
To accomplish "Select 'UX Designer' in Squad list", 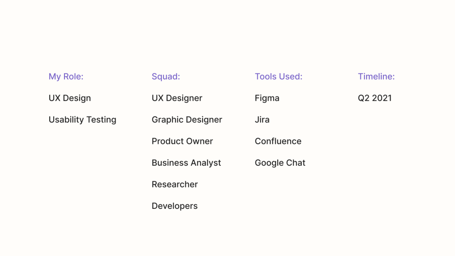I will click(x=177, y=98).
